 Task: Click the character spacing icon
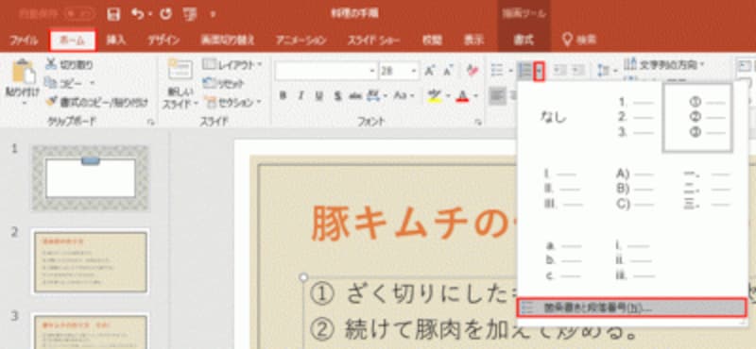coord(373,96)
